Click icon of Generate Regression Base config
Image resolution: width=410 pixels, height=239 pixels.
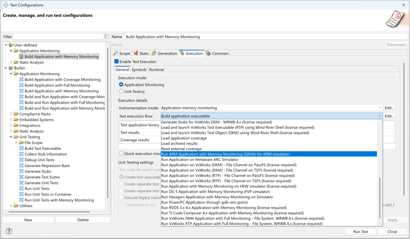[21, 165]
